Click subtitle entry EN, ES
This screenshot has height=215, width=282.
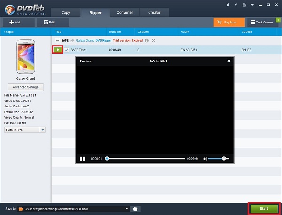(246, 50)
